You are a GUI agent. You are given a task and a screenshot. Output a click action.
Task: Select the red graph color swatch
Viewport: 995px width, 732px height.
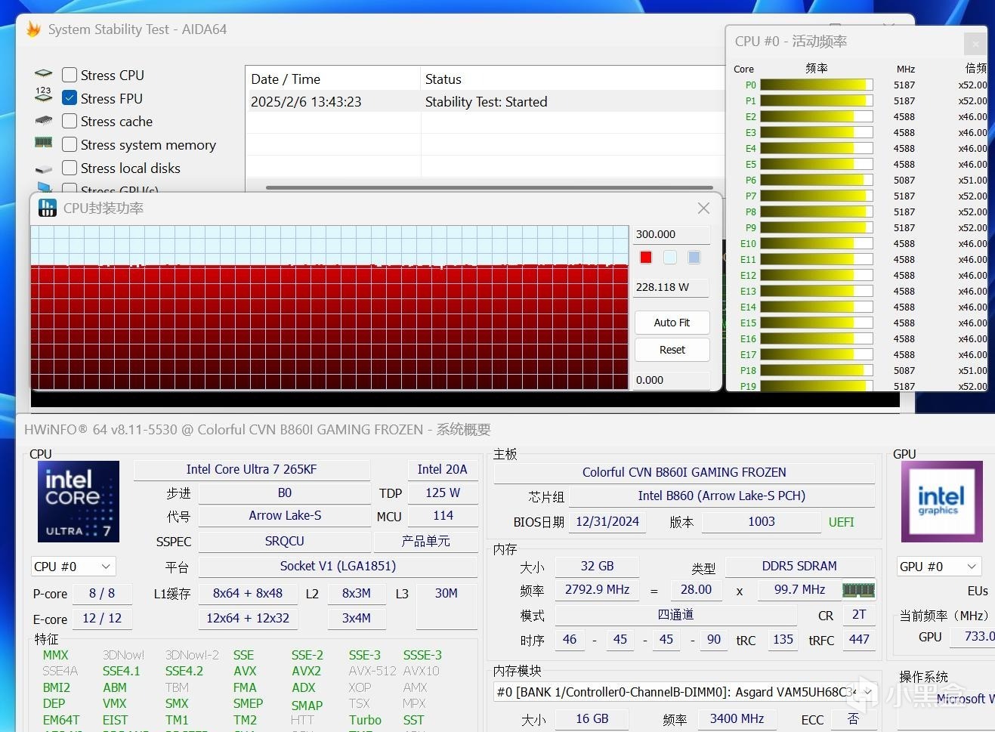(646, 258)
